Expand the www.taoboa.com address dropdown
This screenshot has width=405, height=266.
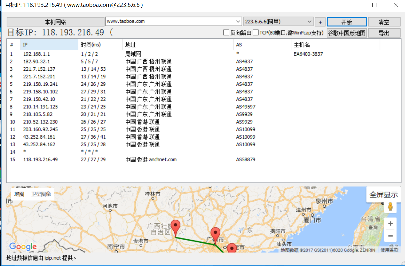pyautogui.click(x=238, y=22)
